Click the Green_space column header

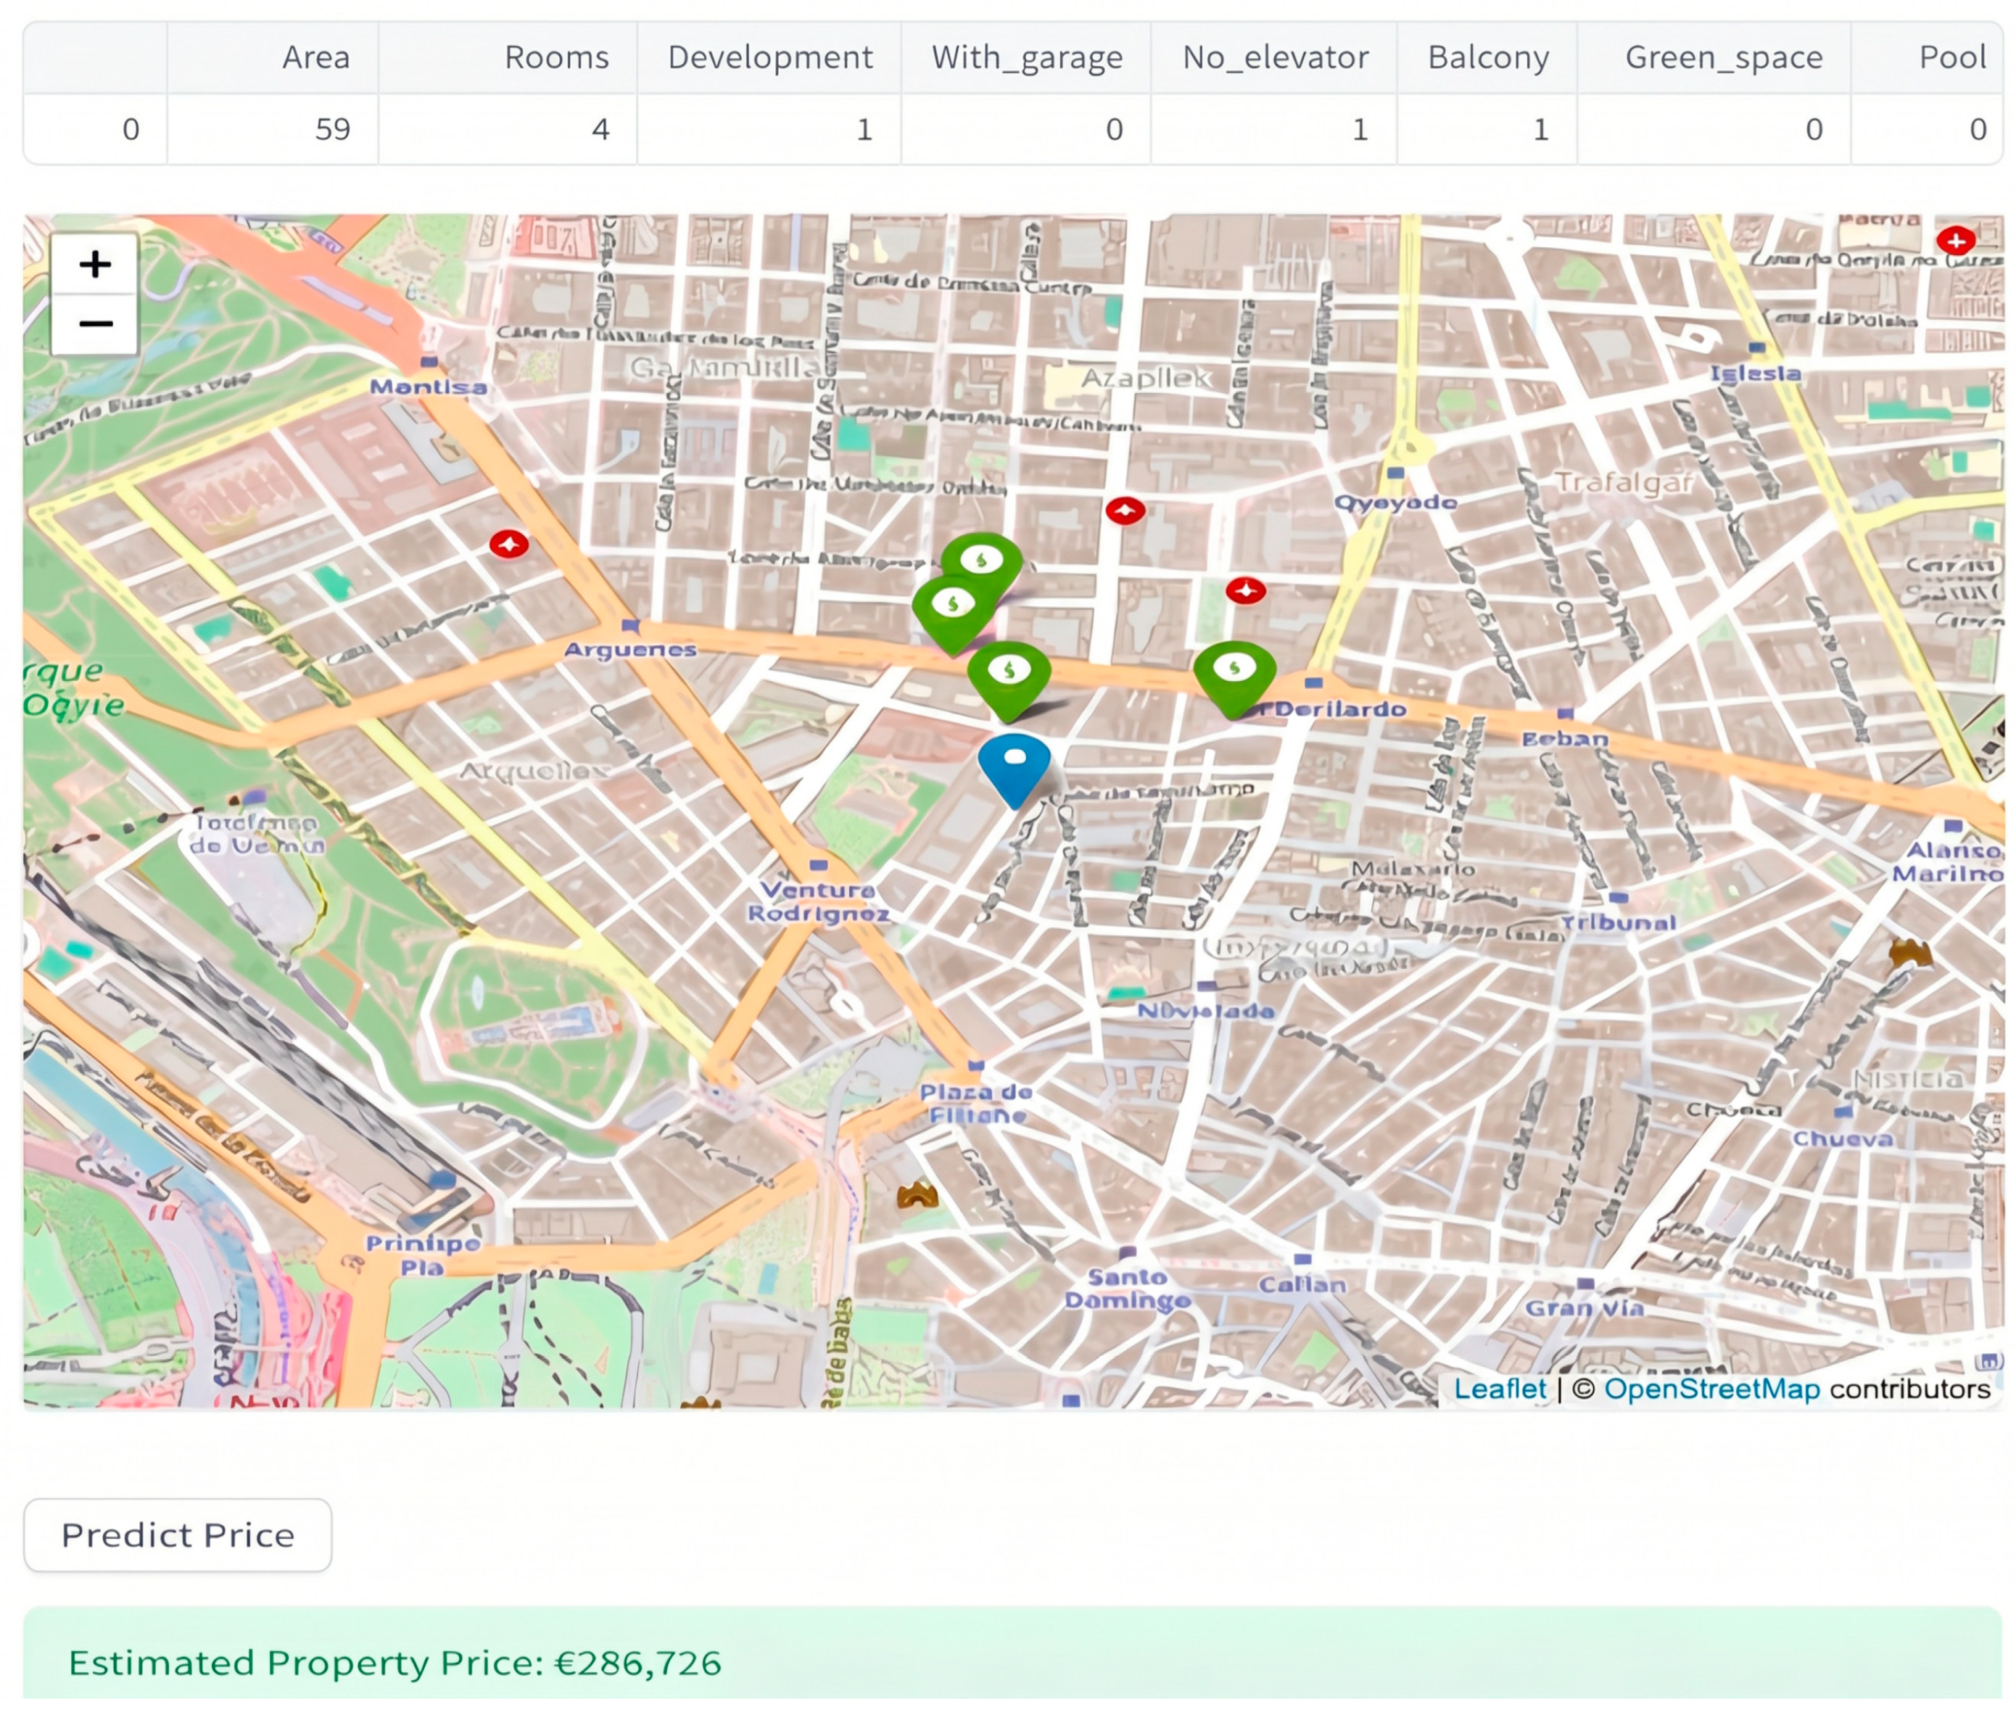(1714, 57)
